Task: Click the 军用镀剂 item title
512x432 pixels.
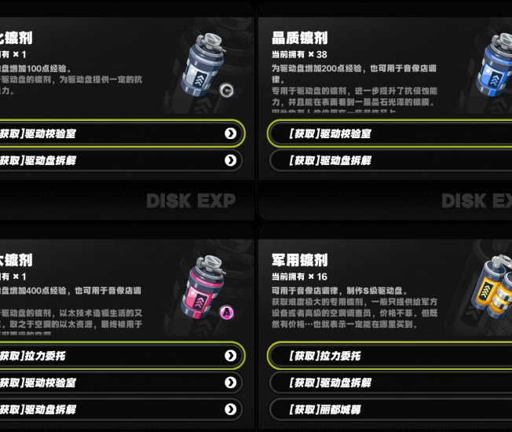Action: pos(300,260)
